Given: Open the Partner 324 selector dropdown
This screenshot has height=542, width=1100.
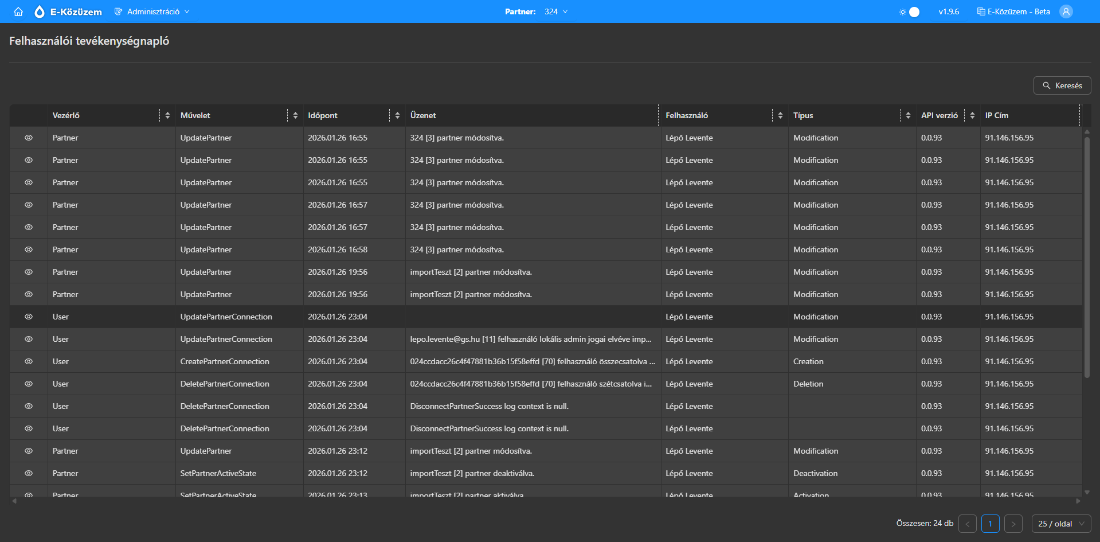Looking at the screenshot, I should point(555,11).
